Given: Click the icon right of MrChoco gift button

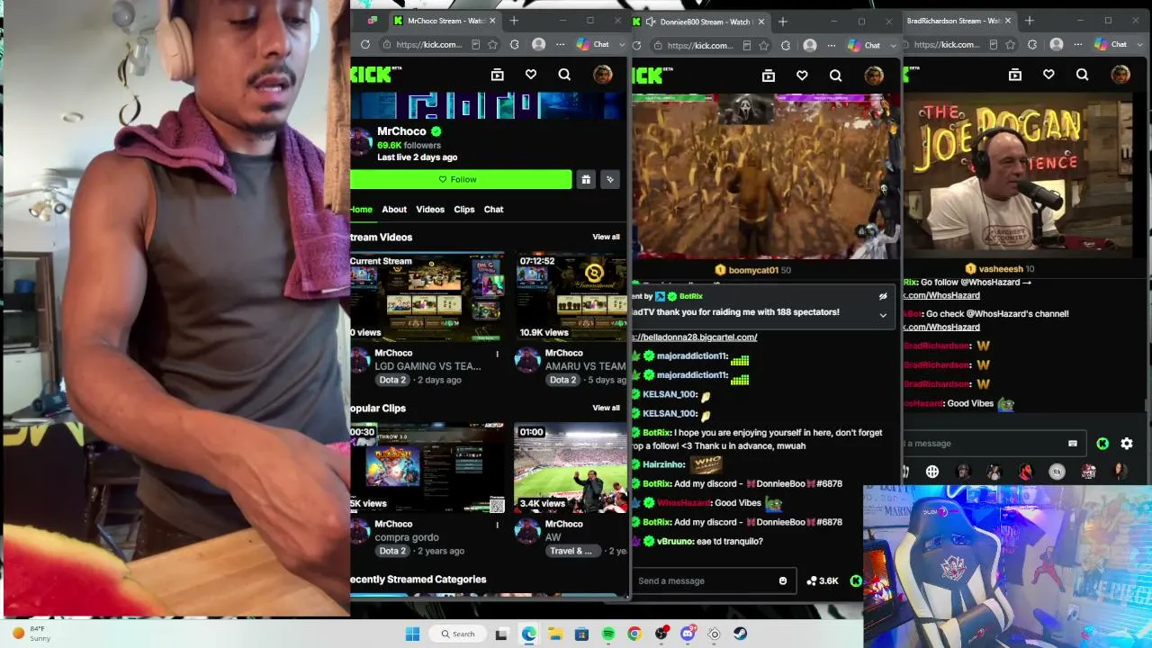Looking at the screenshot, I should point(610,179).
